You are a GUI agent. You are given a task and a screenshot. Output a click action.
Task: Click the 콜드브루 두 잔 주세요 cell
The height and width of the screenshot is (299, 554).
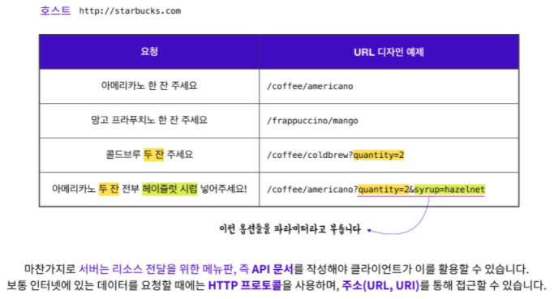pos(149,155)
